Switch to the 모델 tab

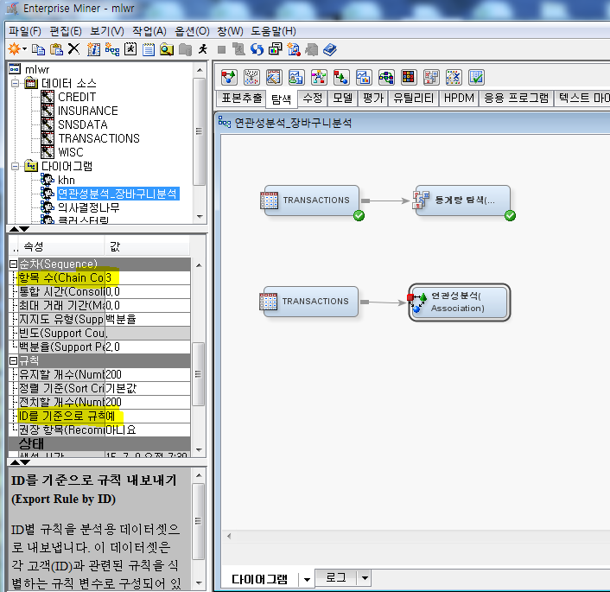point(343,98)
